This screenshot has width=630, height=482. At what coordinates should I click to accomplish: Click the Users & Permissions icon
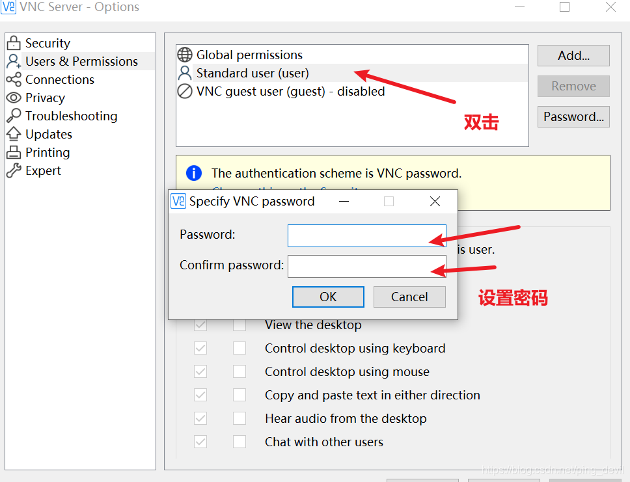pyautogui.click(x=14, y=61)
